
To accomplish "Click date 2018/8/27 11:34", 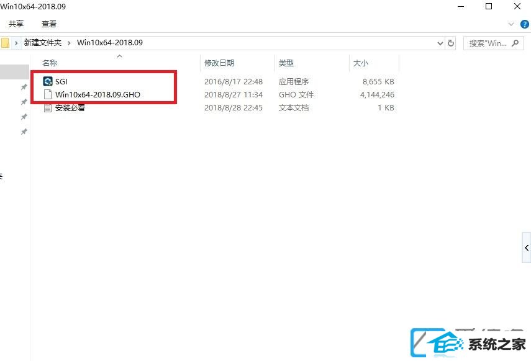I will pyautogui.click(x=234, y=94).
